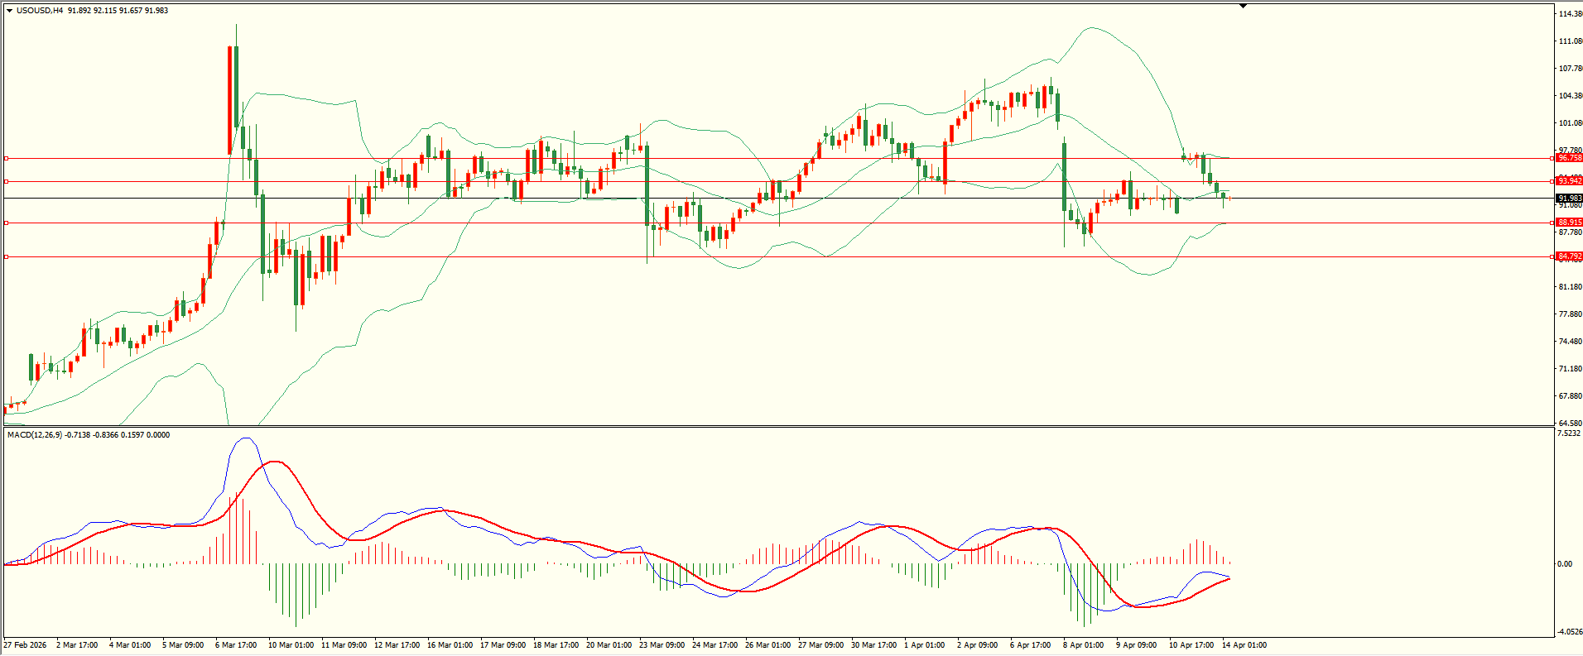1583x656 pixels.
Task: Click the black 91.983 current price label
Action: (x=1569, y=199)
